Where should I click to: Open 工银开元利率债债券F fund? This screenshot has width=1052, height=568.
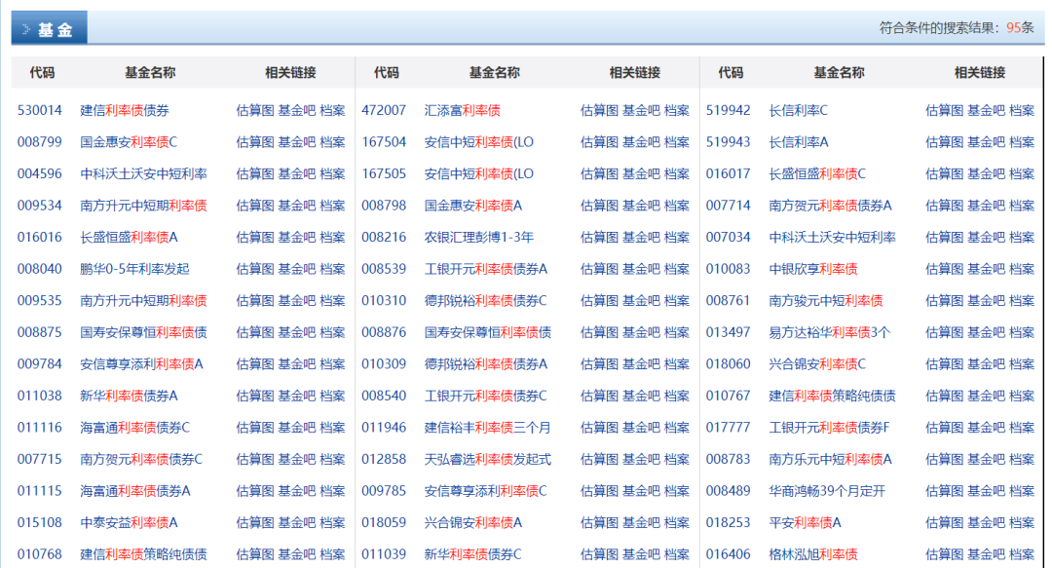pyautogui.click(x=829, y=427)
